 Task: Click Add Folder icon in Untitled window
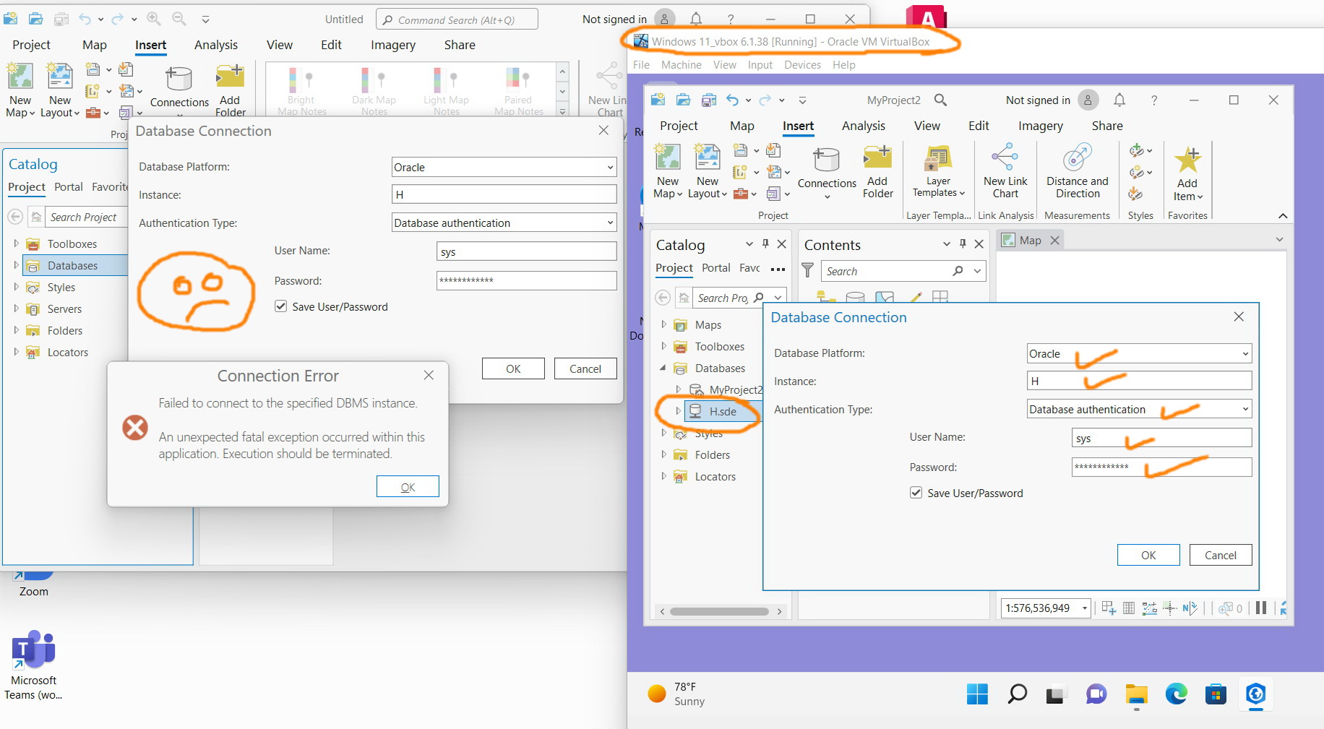coord(230,76)
